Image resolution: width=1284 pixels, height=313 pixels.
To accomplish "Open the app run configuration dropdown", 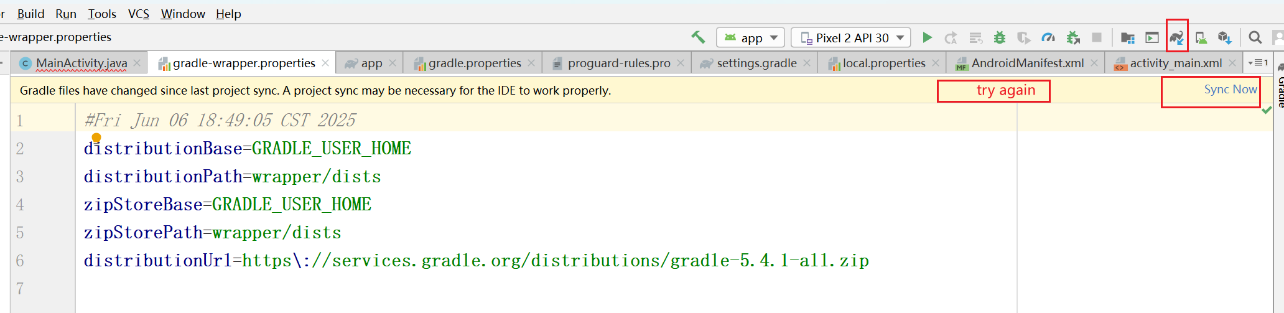I will (x=750, y=37).
